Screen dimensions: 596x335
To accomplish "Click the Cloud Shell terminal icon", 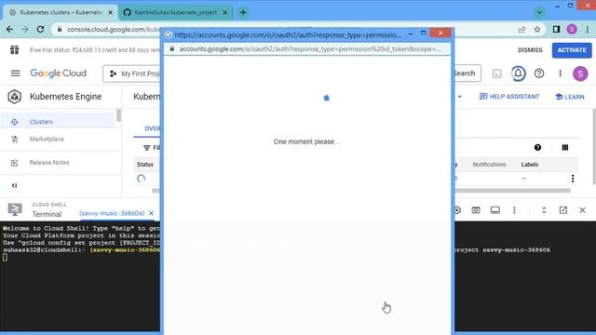I will 15,209.
